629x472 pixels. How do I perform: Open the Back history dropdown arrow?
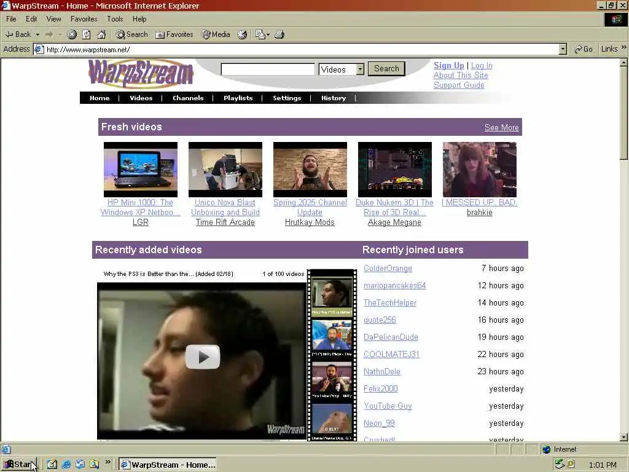coord(37,34)
